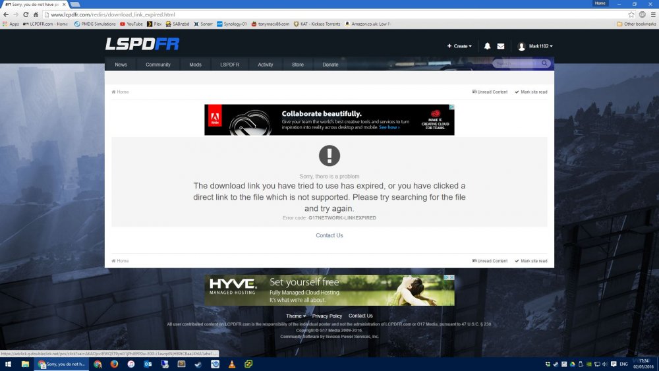Launch Firefox from the taskbar
Image resolution: width=659 pixels, height=371 pixels.
(x=114, y=364)
